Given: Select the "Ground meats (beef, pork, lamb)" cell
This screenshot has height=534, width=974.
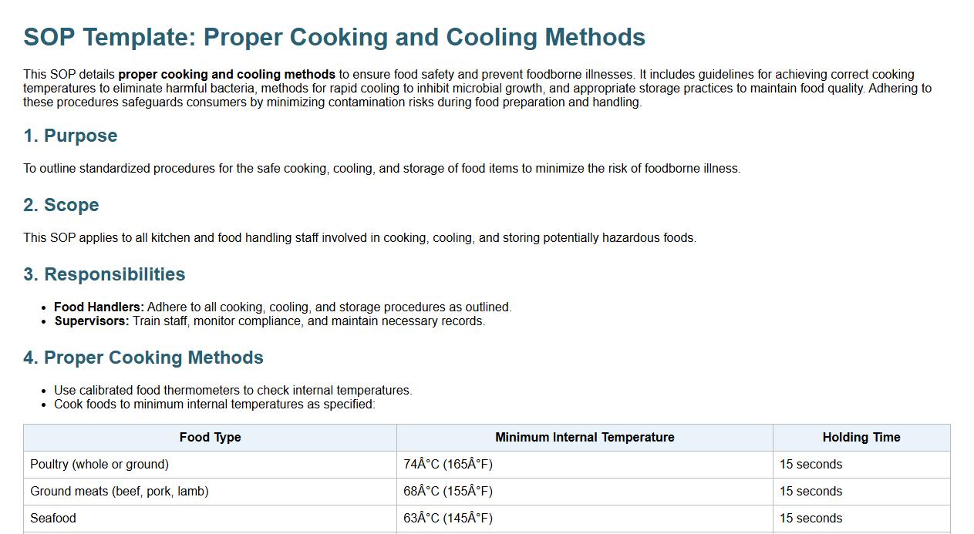Looking at the screenshot, I should point(120,491).
